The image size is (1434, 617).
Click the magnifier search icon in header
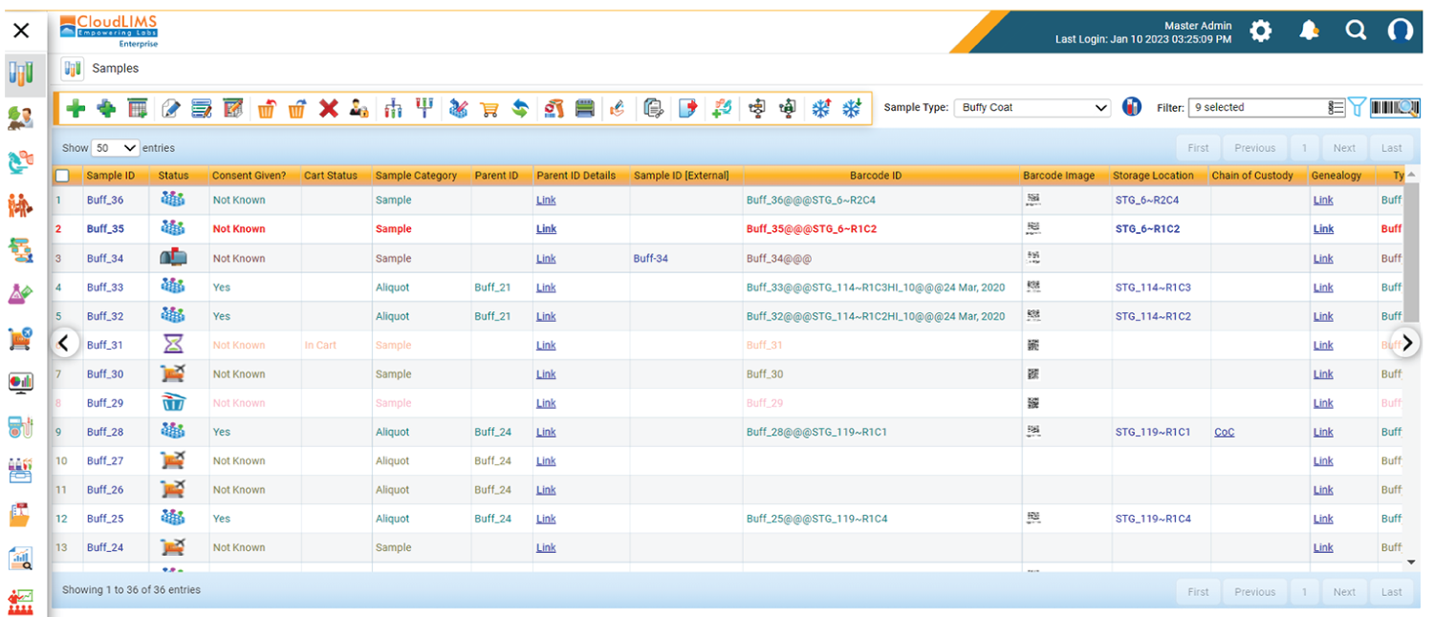pyautogui.click(x=1356, y=31)
